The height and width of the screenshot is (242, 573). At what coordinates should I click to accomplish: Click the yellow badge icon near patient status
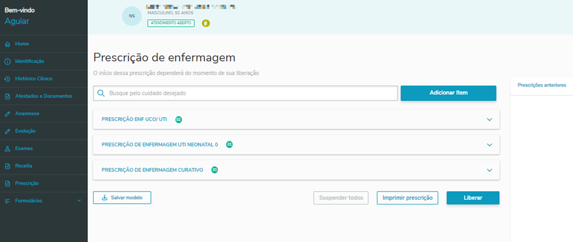coord(206,24)
